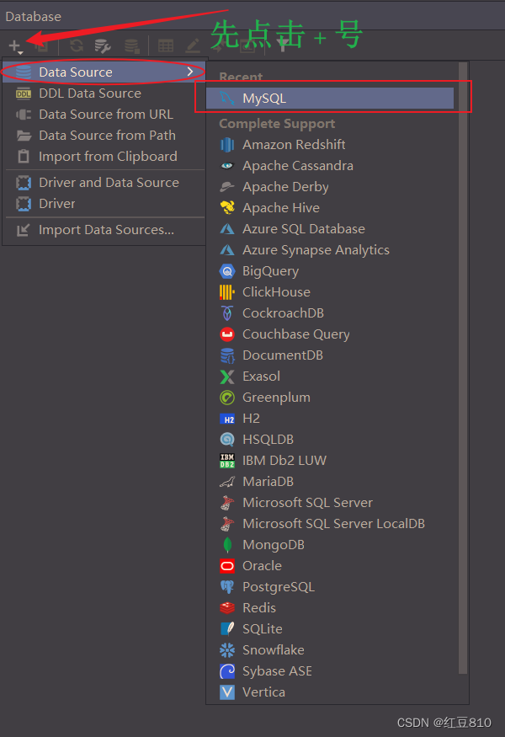Click the Couchbase Query red icon
Screen dimensions: 505x737
pyautogui.click(x=227, y=334)
